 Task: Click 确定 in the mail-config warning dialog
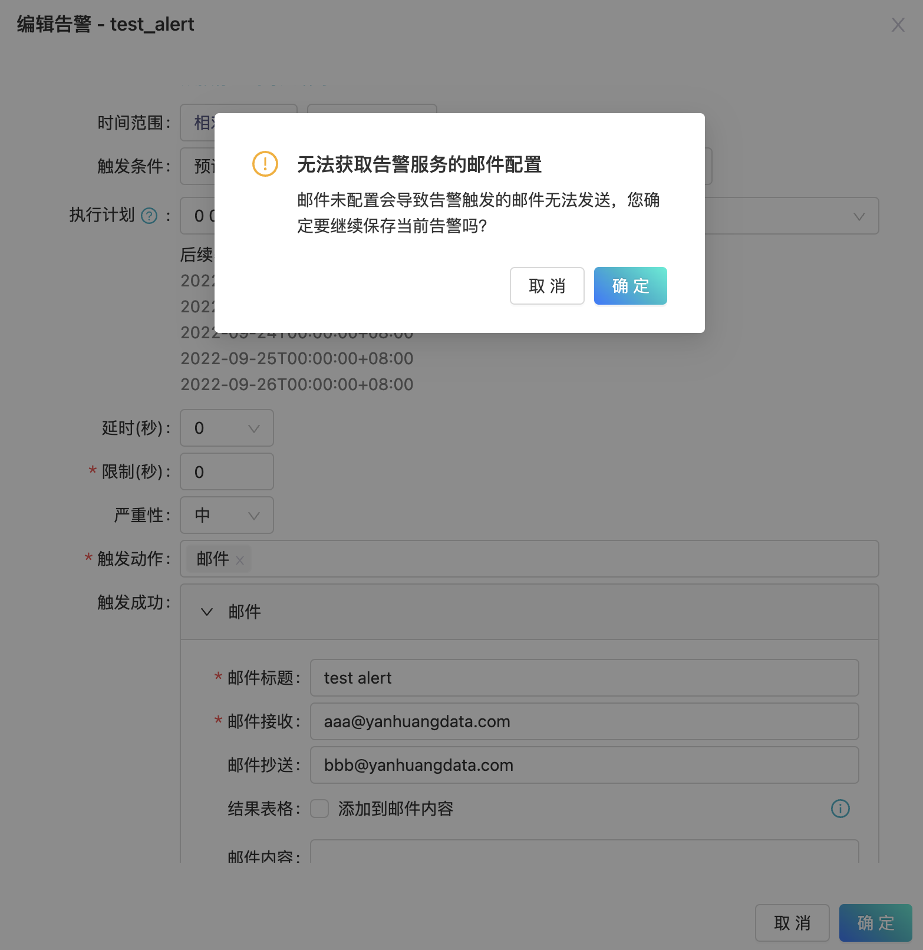pos(631,286)
